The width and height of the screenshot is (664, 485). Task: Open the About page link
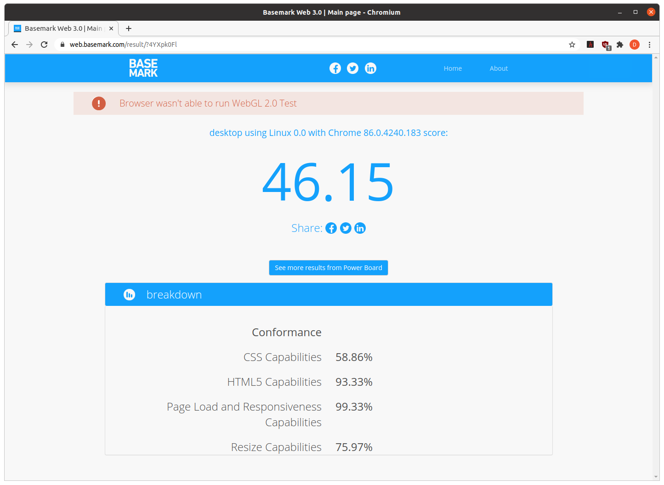click(x=499, y=68)
